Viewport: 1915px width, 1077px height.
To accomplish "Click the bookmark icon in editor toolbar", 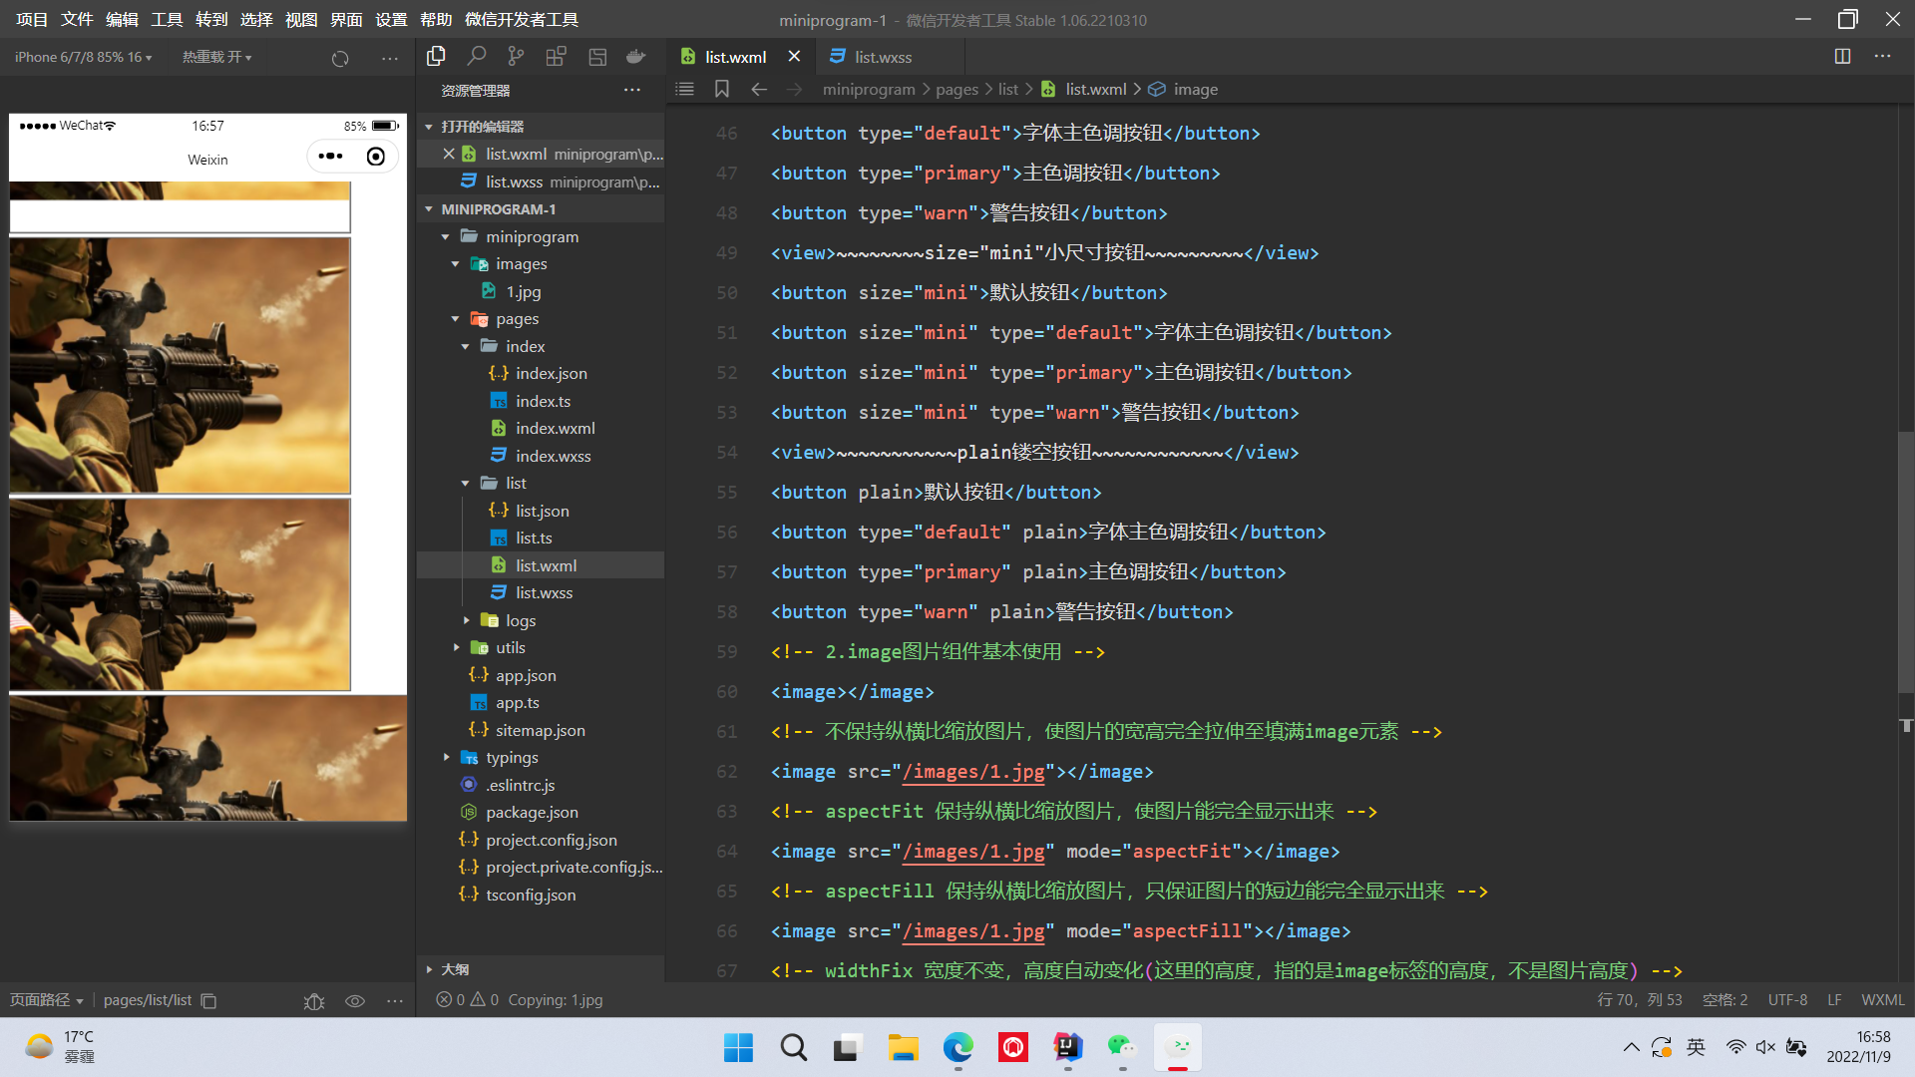I will (x=722, y=90).
